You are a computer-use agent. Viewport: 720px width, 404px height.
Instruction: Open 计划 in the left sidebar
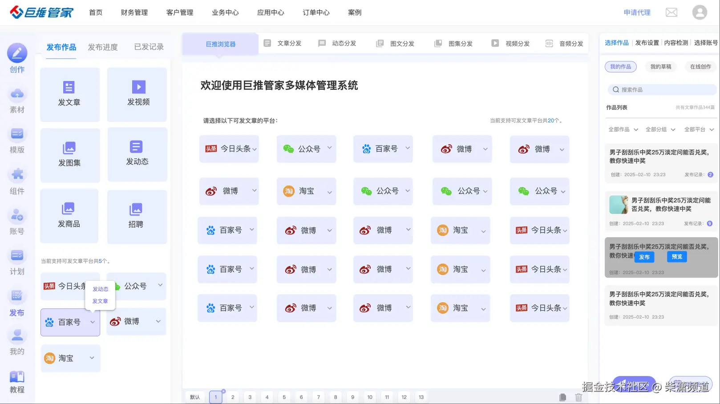[17, 262]
